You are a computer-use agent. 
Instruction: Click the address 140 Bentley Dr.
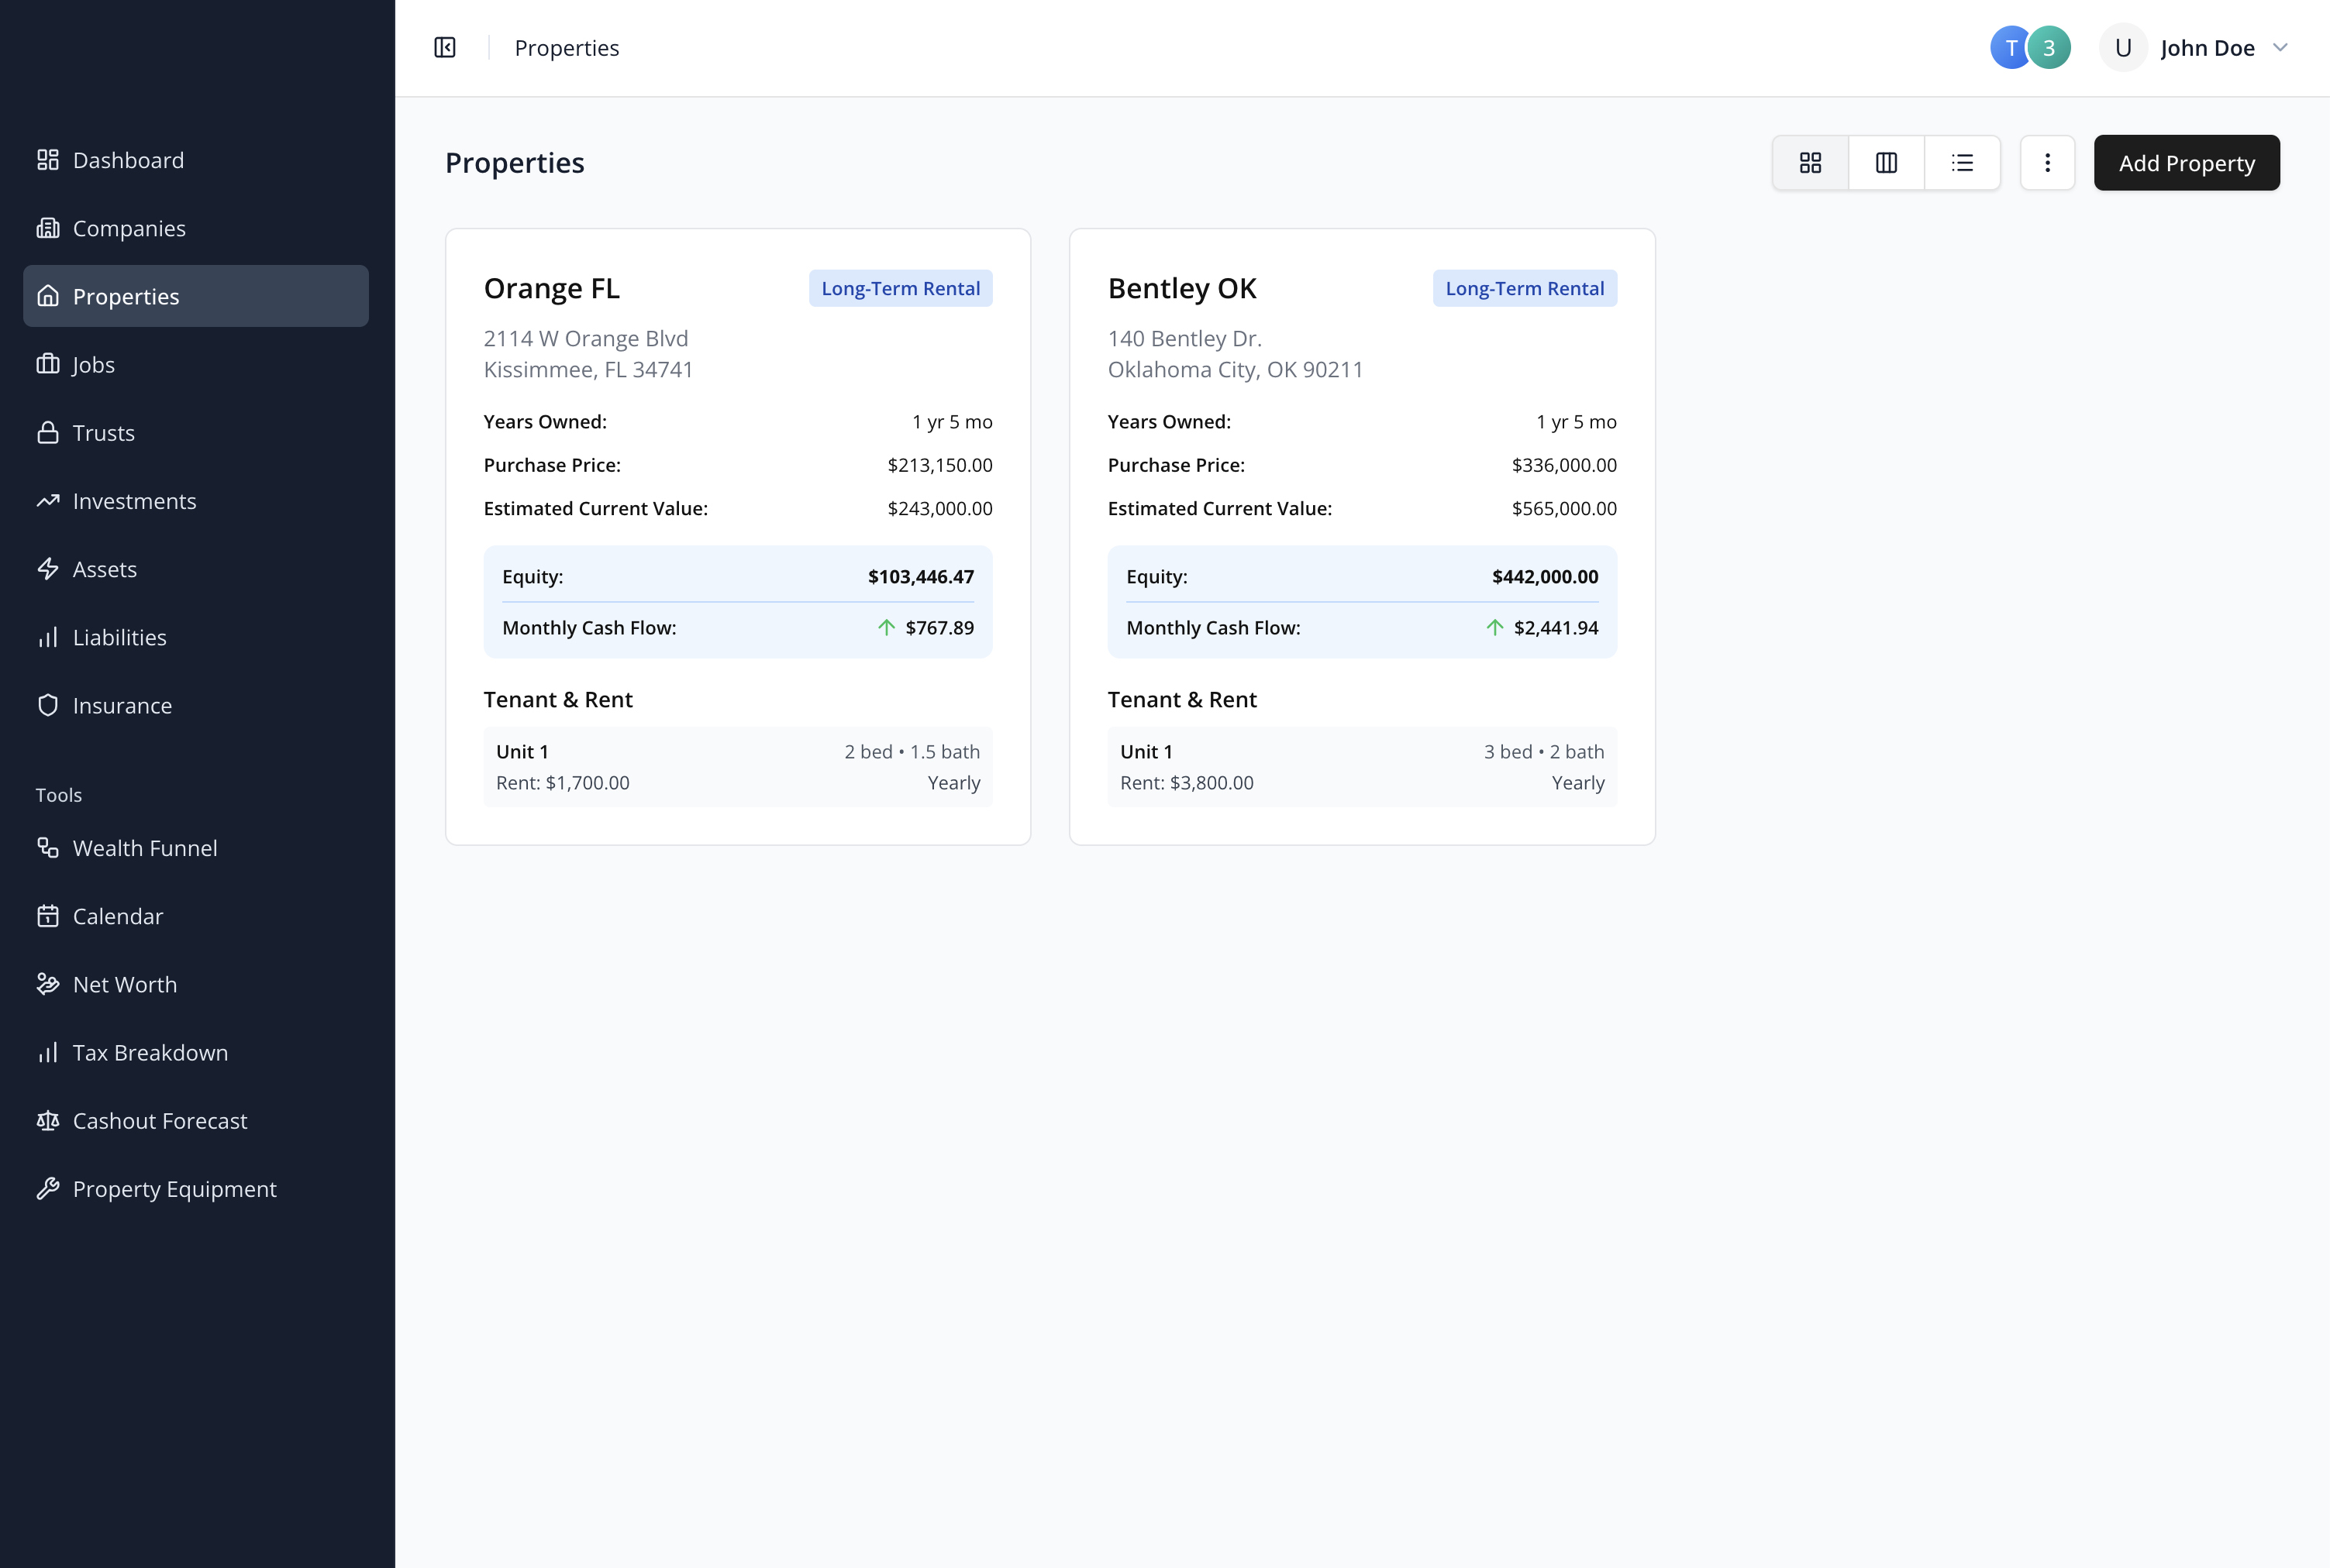tap(1184, 339)
